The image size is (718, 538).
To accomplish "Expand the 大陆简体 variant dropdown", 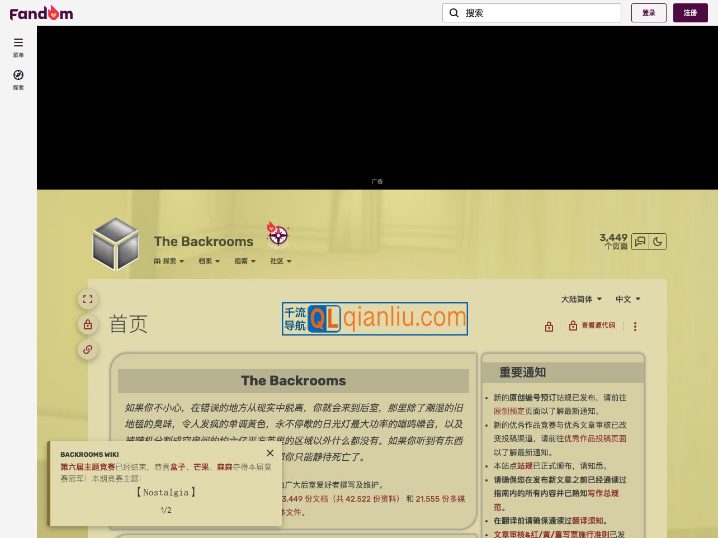I will (580, 299).
